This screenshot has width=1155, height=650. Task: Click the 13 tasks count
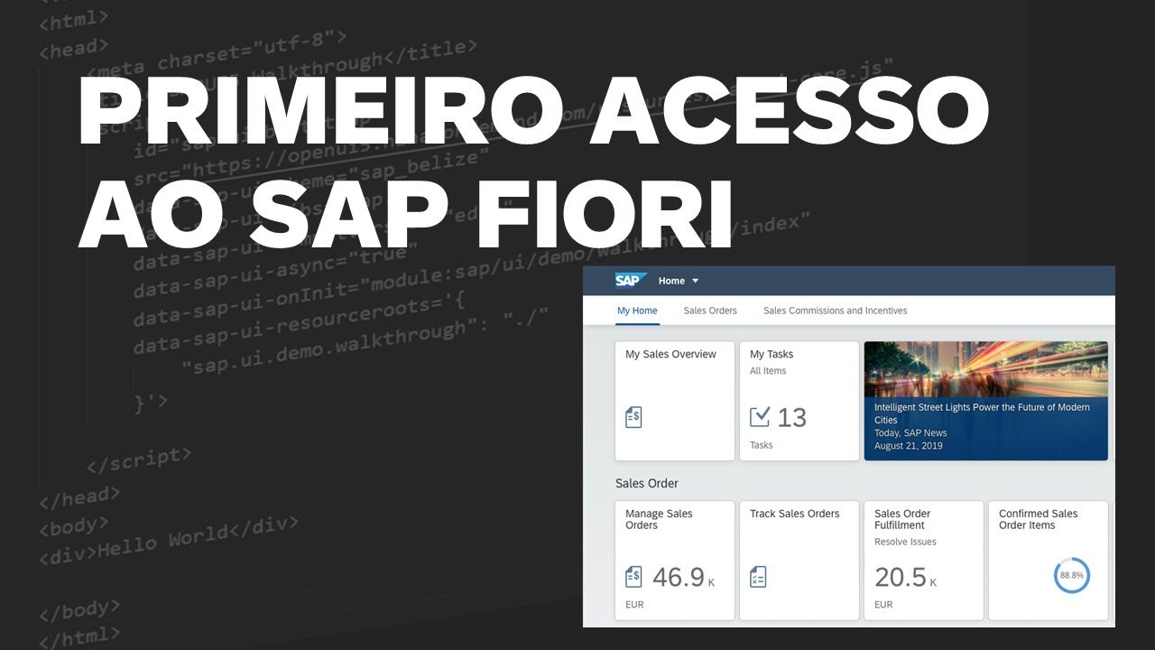click(x=791, y=417)
